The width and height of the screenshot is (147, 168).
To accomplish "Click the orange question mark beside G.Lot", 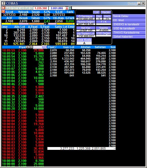I will pos(3,12).
